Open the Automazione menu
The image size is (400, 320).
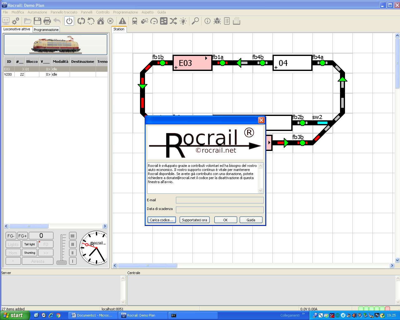tap(37, 12)
